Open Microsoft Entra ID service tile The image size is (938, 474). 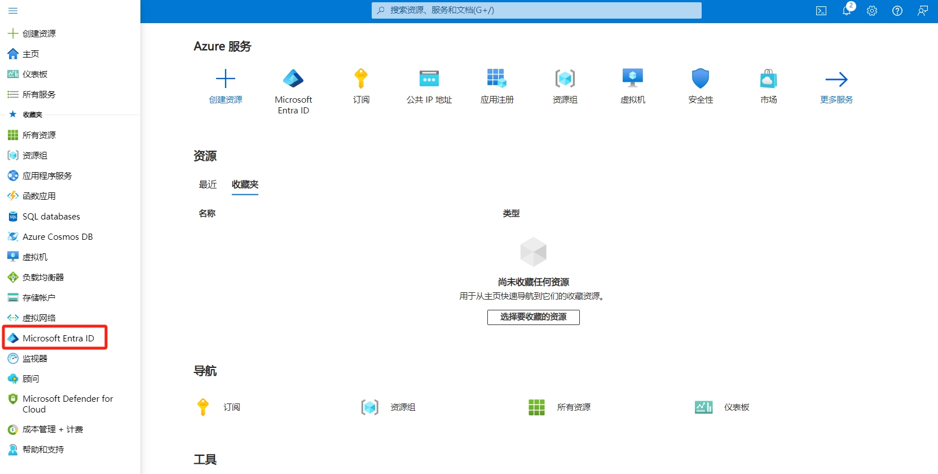tap(293, 90)
